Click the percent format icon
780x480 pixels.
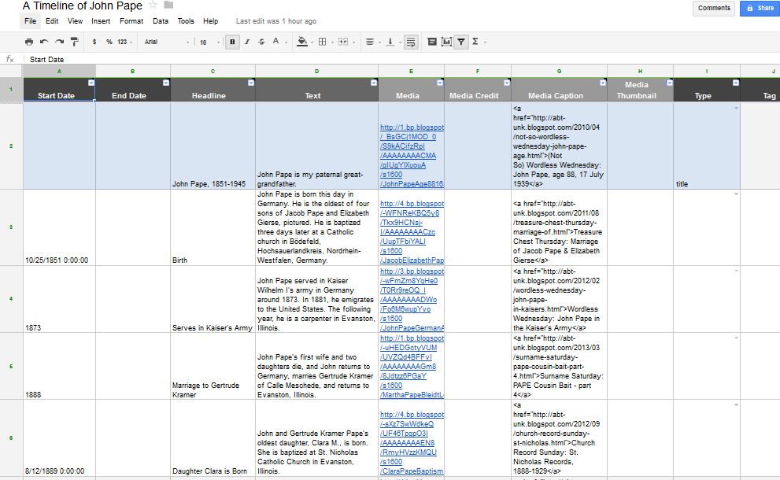[111, 42]
